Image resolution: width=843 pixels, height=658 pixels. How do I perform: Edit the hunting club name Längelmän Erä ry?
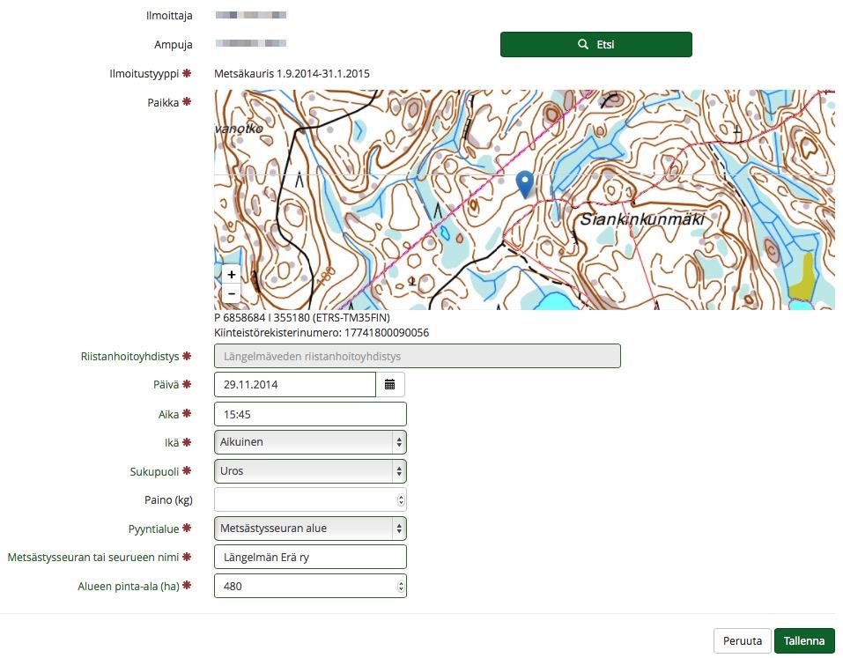(x=310, y=557)
